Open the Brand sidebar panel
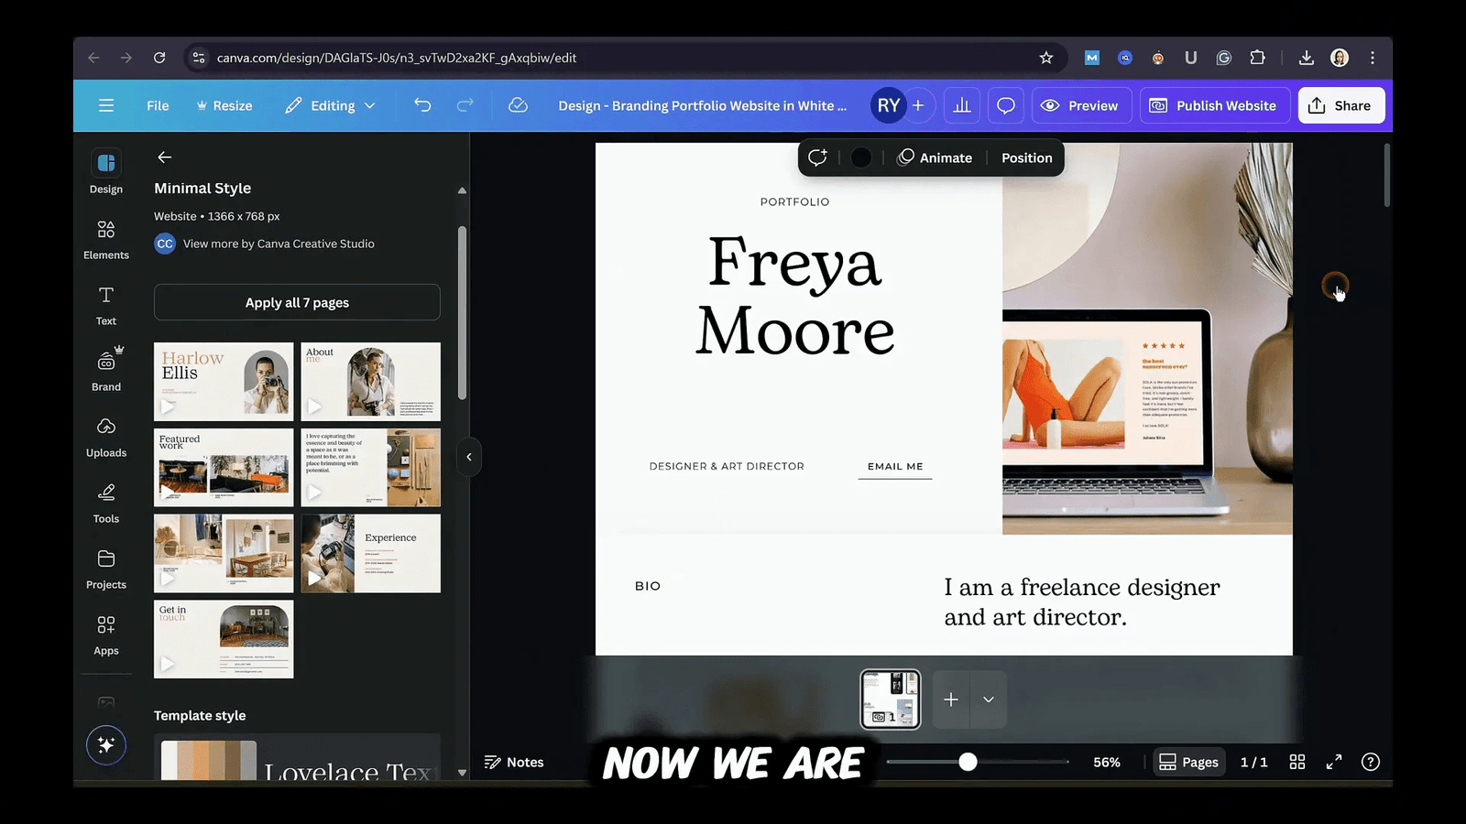The image size is (1466, 824). (106, 370)
